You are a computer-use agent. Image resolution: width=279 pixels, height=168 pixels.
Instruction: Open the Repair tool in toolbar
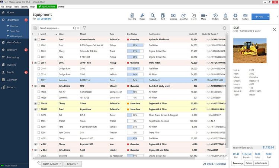[142, 16]
